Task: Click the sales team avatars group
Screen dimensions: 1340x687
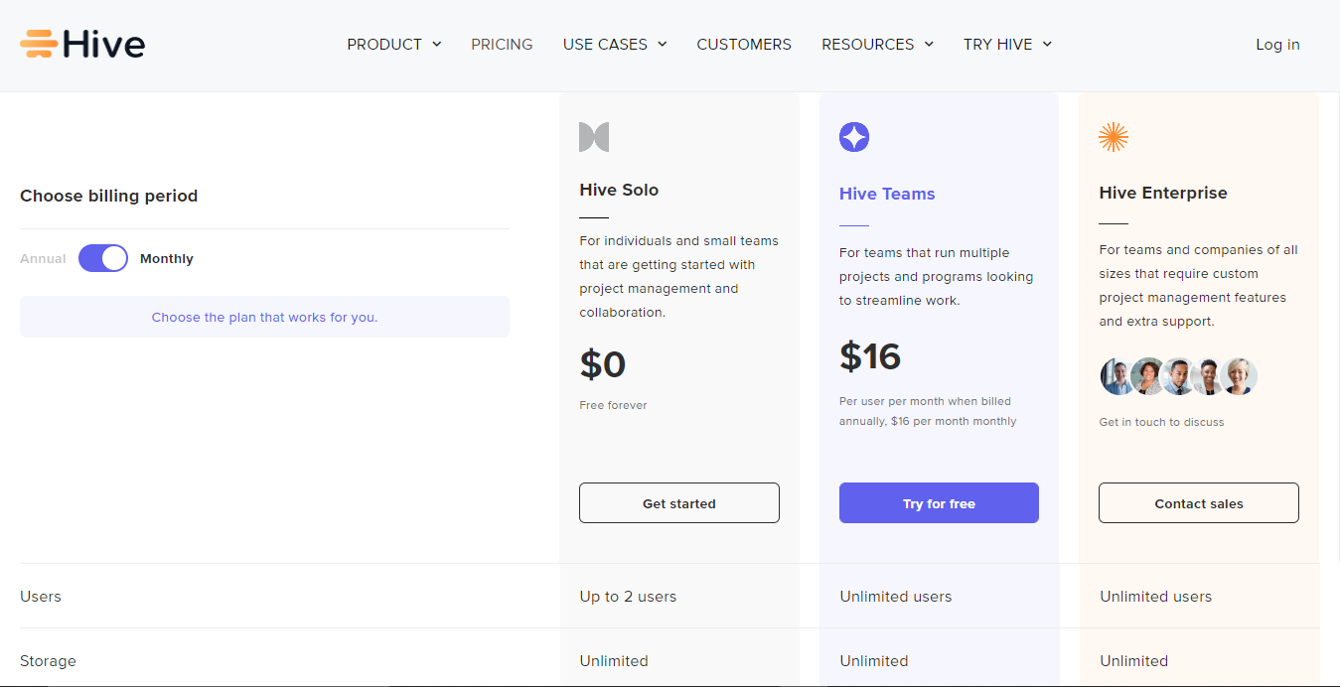Action: coord(1179,377)
